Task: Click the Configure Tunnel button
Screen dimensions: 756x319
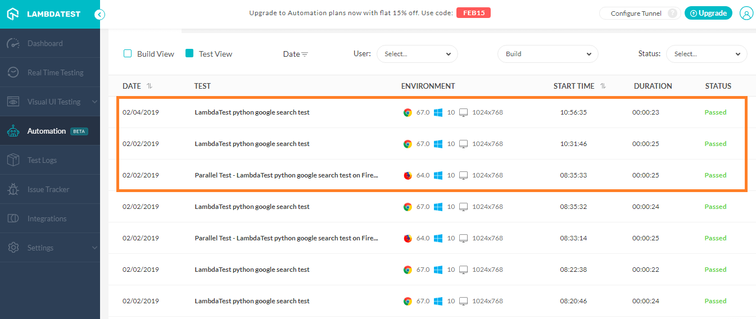Action: point(640,13)
